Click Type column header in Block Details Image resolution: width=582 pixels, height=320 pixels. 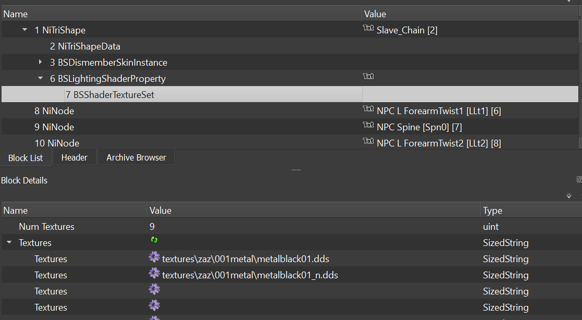[x=531, y=210]
